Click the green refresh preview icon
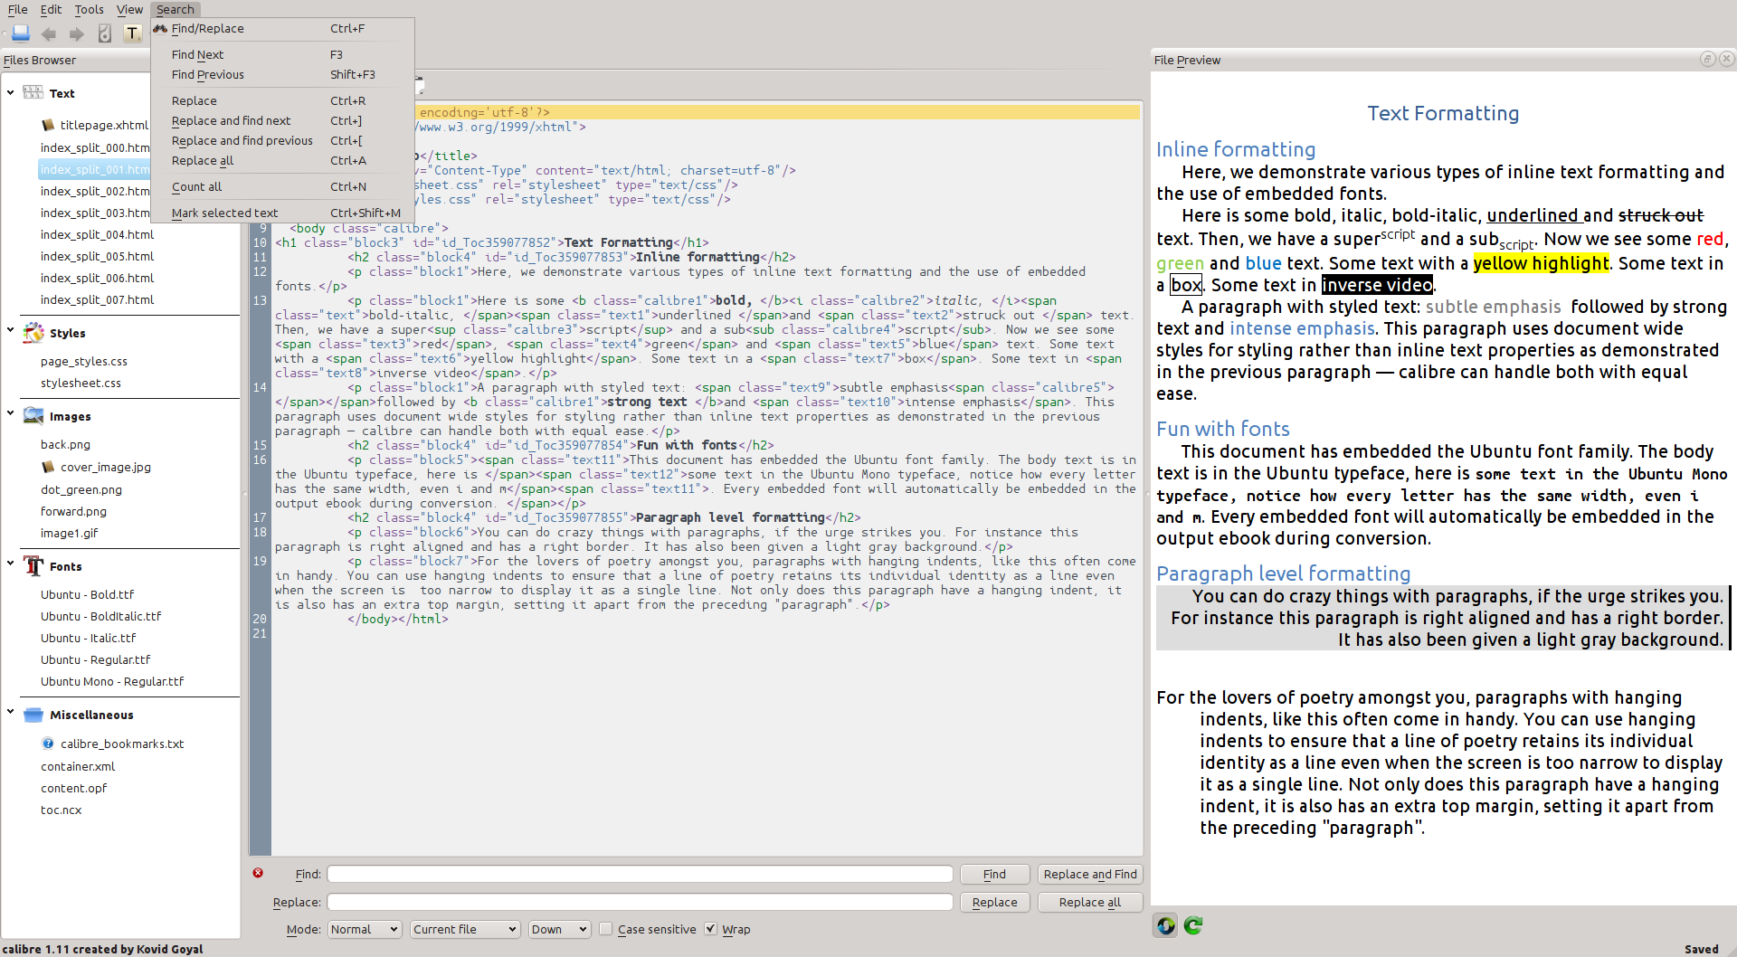Image resolution: width=1737 pixels, height=957 pixels. [x=1193, y=925]
